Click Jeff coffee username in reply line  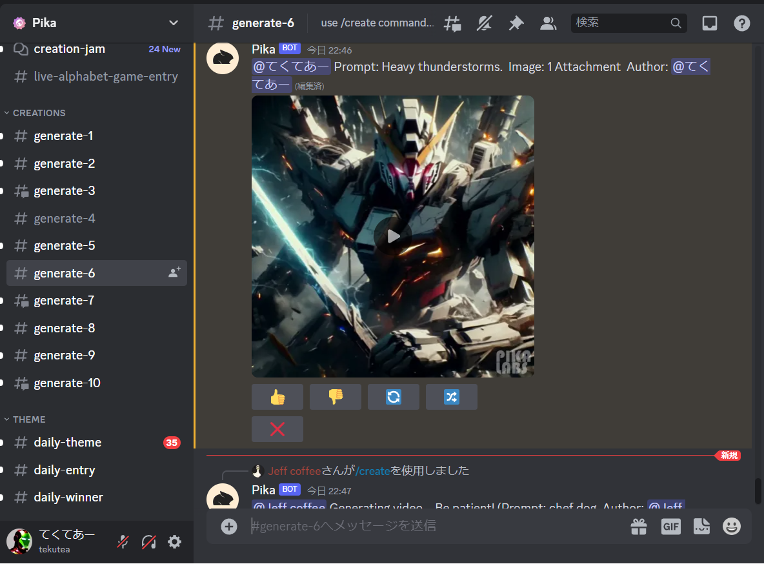click(295, 471)
